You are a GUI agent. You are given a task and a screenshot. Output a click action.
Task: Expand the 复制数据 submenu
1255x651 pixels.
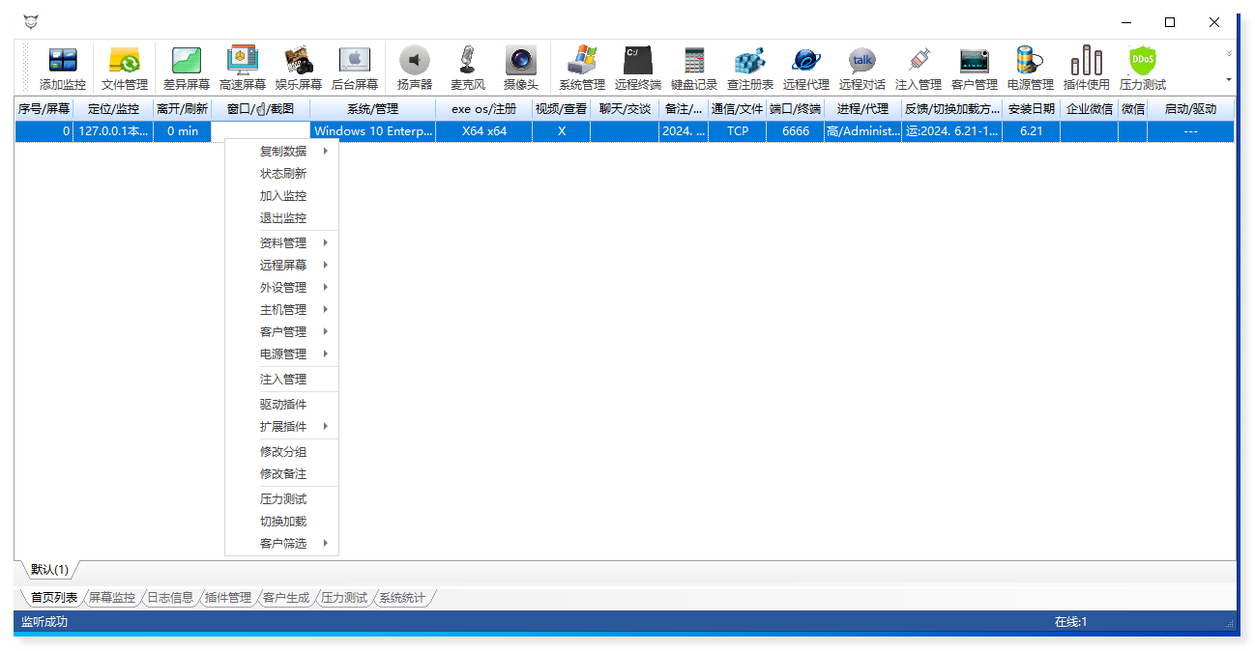point(282,152)
